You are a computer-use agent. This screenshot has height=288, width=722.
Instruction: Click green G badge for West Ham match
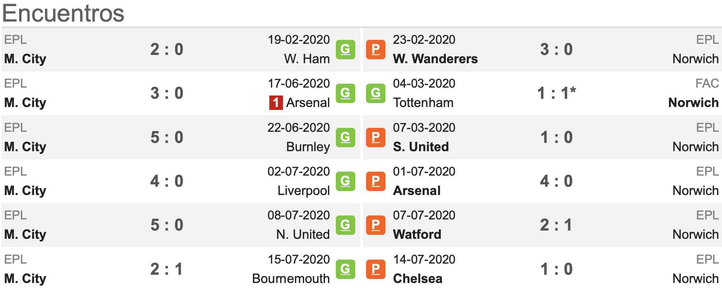pyautogui.click(x=345, y=49)
